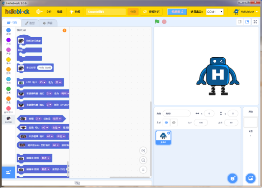Zoom in the workspace
Screen dimensions: 262x188
(143, 151)
